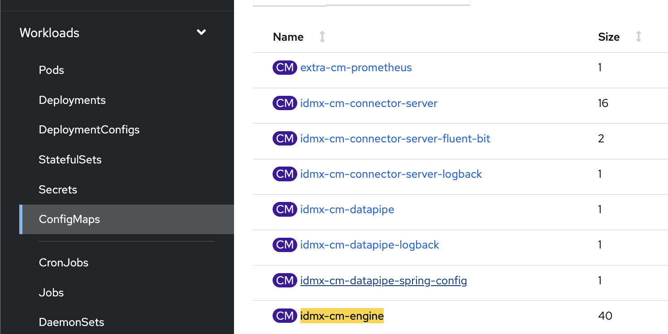This screenshot has height=334, width=668.
Task: Open CronJobs navigation item
Action: pos(64,262)
